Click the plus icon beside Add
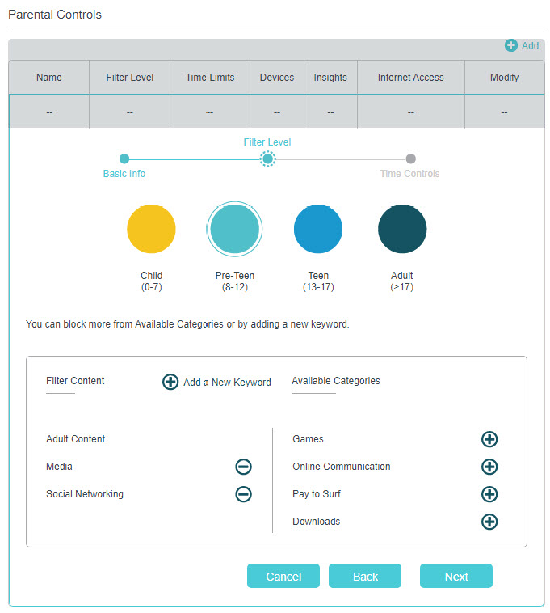This screenshot has width=550, height=613. (x=510, y=45)
